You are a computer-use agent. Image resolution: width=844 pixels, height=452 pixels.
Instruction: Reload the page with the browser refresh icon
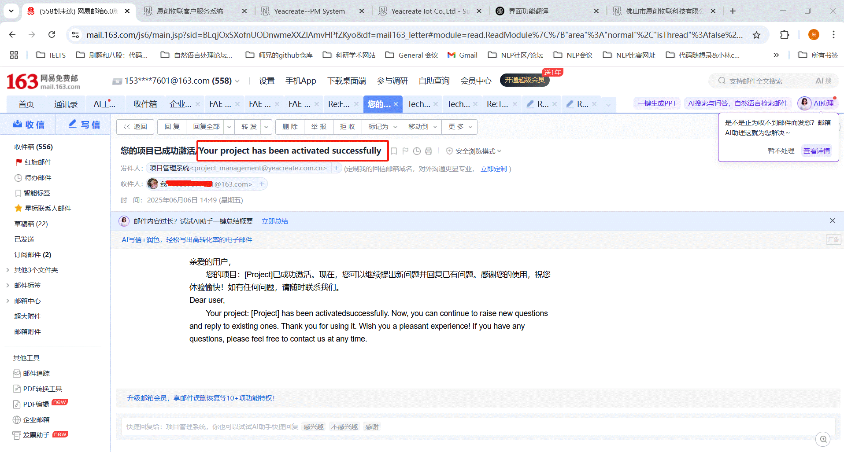coord(52,35)
